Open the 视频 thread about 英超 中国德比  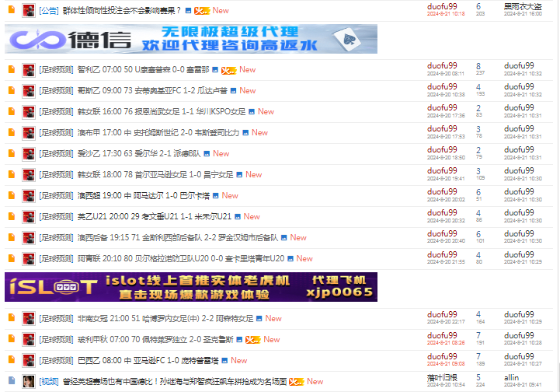click(x=175, y=382)
